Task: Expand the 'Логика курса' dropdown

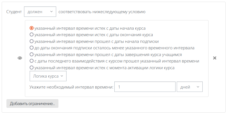Action: (48, 76)
